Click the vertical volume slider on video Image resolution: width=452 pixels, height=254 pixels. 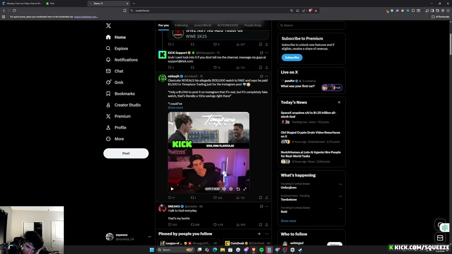pyautogui.click(x=224, y=170)
